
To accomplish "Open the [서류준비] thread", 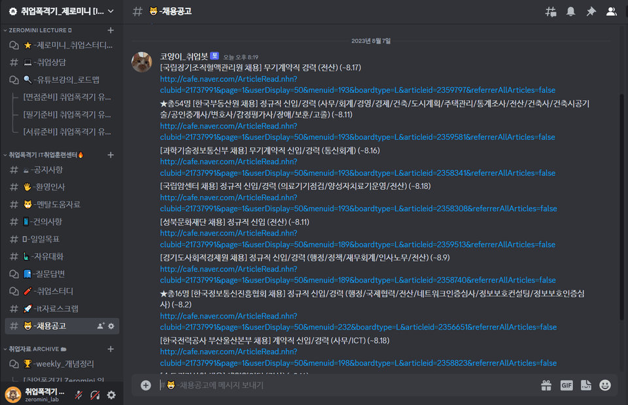I will pyautogui.click(x=67, y=132).
